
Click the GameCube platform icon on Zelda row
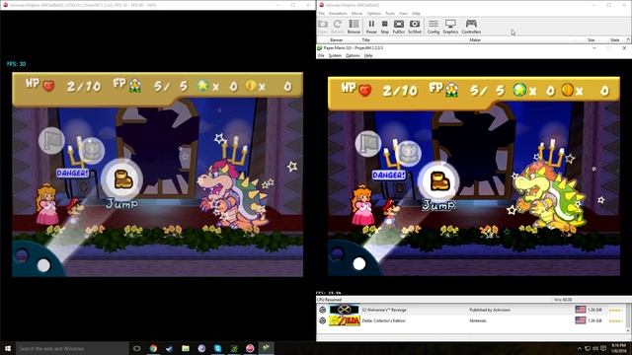pyautogui.click(x=323, y=320)
